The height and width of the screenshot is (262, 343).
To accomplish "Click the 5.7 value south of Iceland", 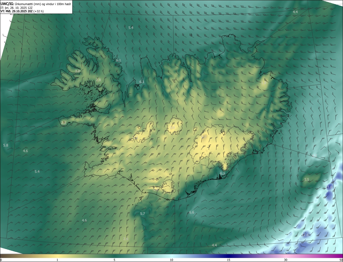I will 143,214.
